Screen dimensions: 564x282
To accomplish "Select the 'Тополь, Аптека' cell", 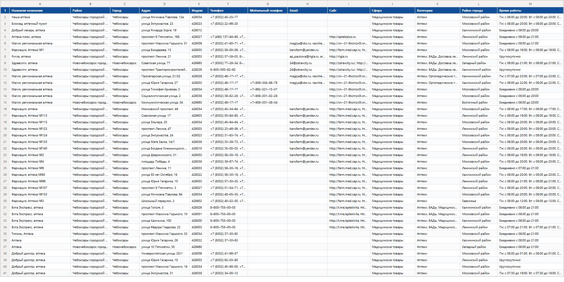I will tap(40, 234).
